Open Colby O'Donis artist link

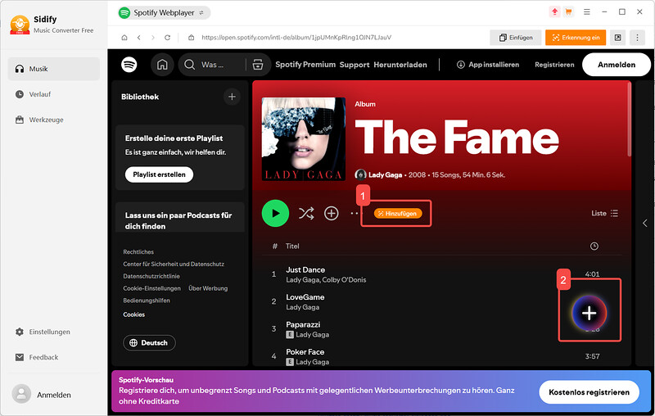click(344, 280)
